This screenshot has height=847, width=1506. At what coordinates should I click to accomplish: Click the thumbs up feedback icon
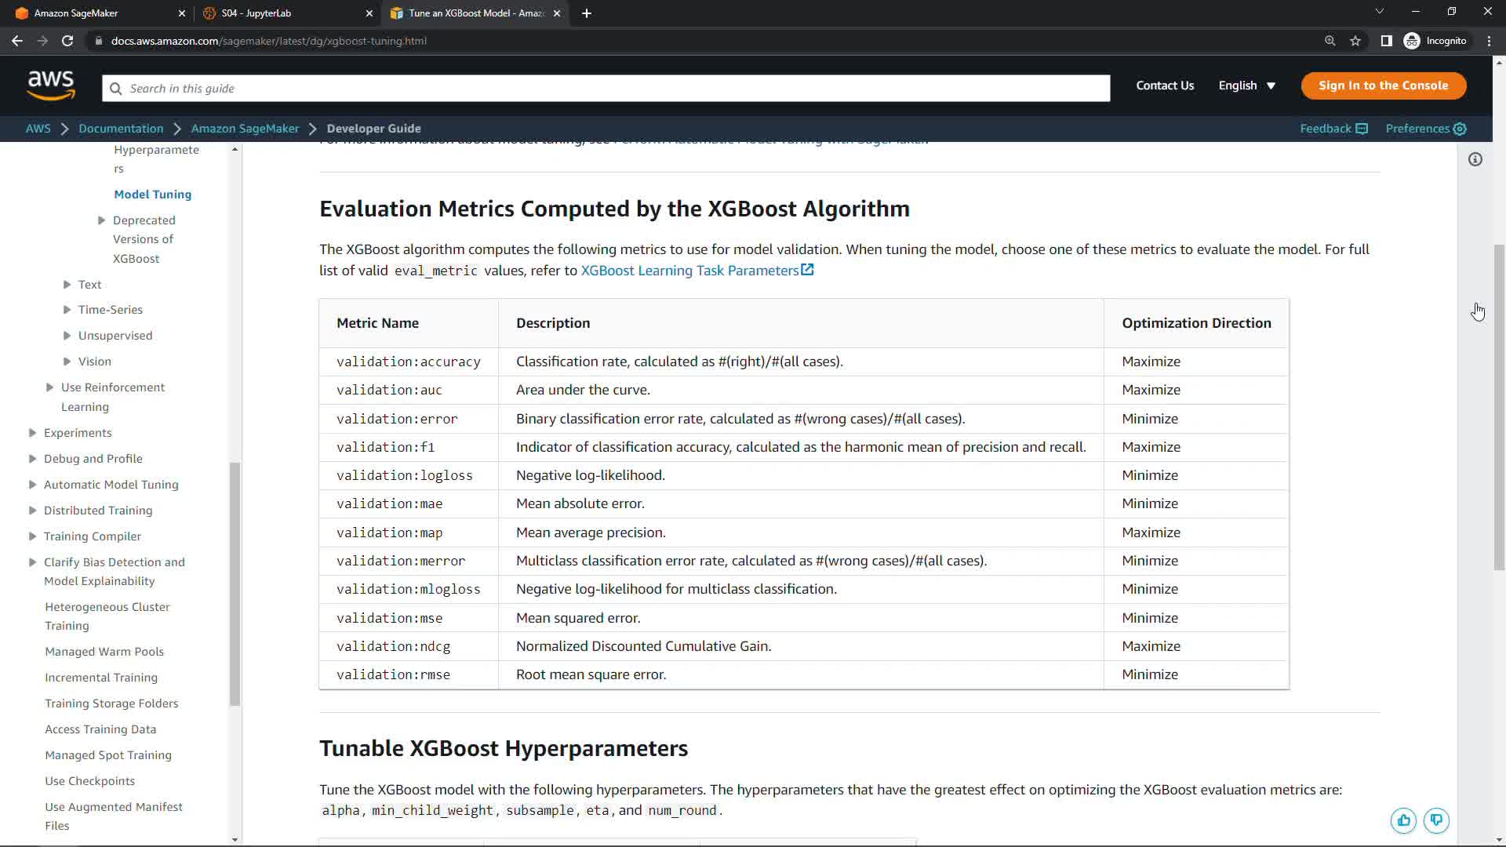coord(1403,820)
